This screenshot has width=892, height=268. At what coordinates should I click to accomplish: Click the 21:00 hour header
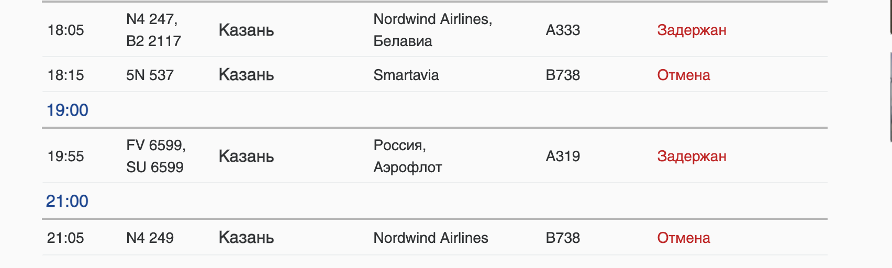[67, 201]
